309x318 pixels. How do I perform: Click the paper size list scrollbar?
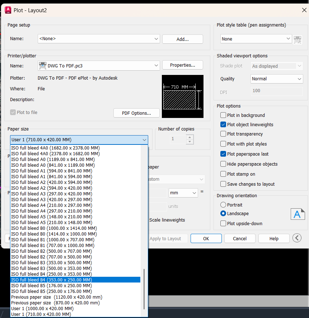point(144,289)
